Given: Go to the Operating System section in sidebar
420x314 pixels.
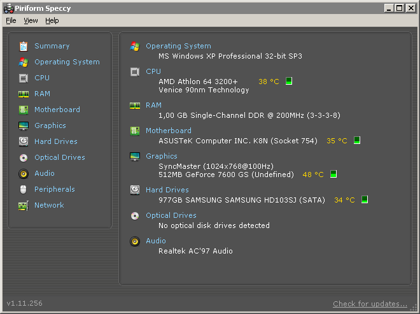Looking at the screenshot, I should 67,62.
